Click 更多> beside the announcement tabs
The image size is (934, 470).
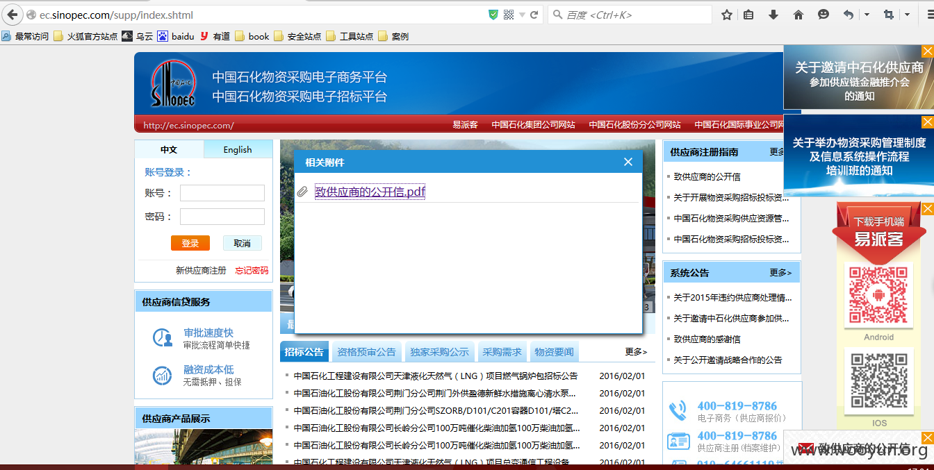pyautogui.click(x=636, y=352)
